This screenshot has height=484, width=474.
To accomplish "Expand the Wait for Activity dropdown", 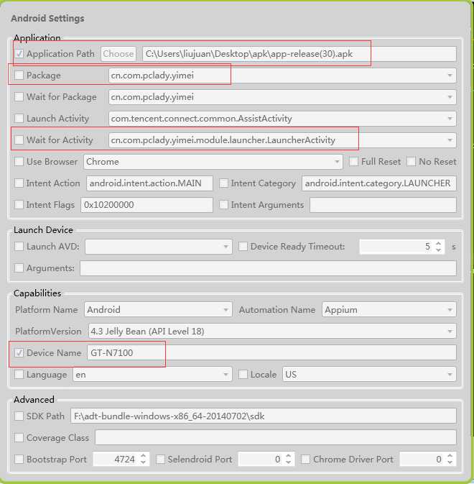I will pyautogui.click(x=450, y=140).
